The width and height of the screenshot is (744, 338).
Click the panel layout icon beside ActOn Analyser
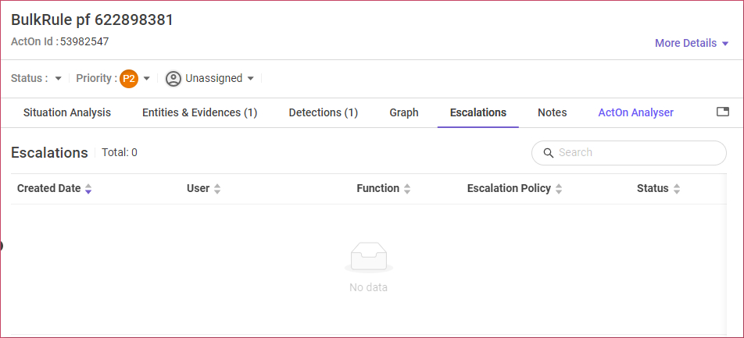(723, 112)
